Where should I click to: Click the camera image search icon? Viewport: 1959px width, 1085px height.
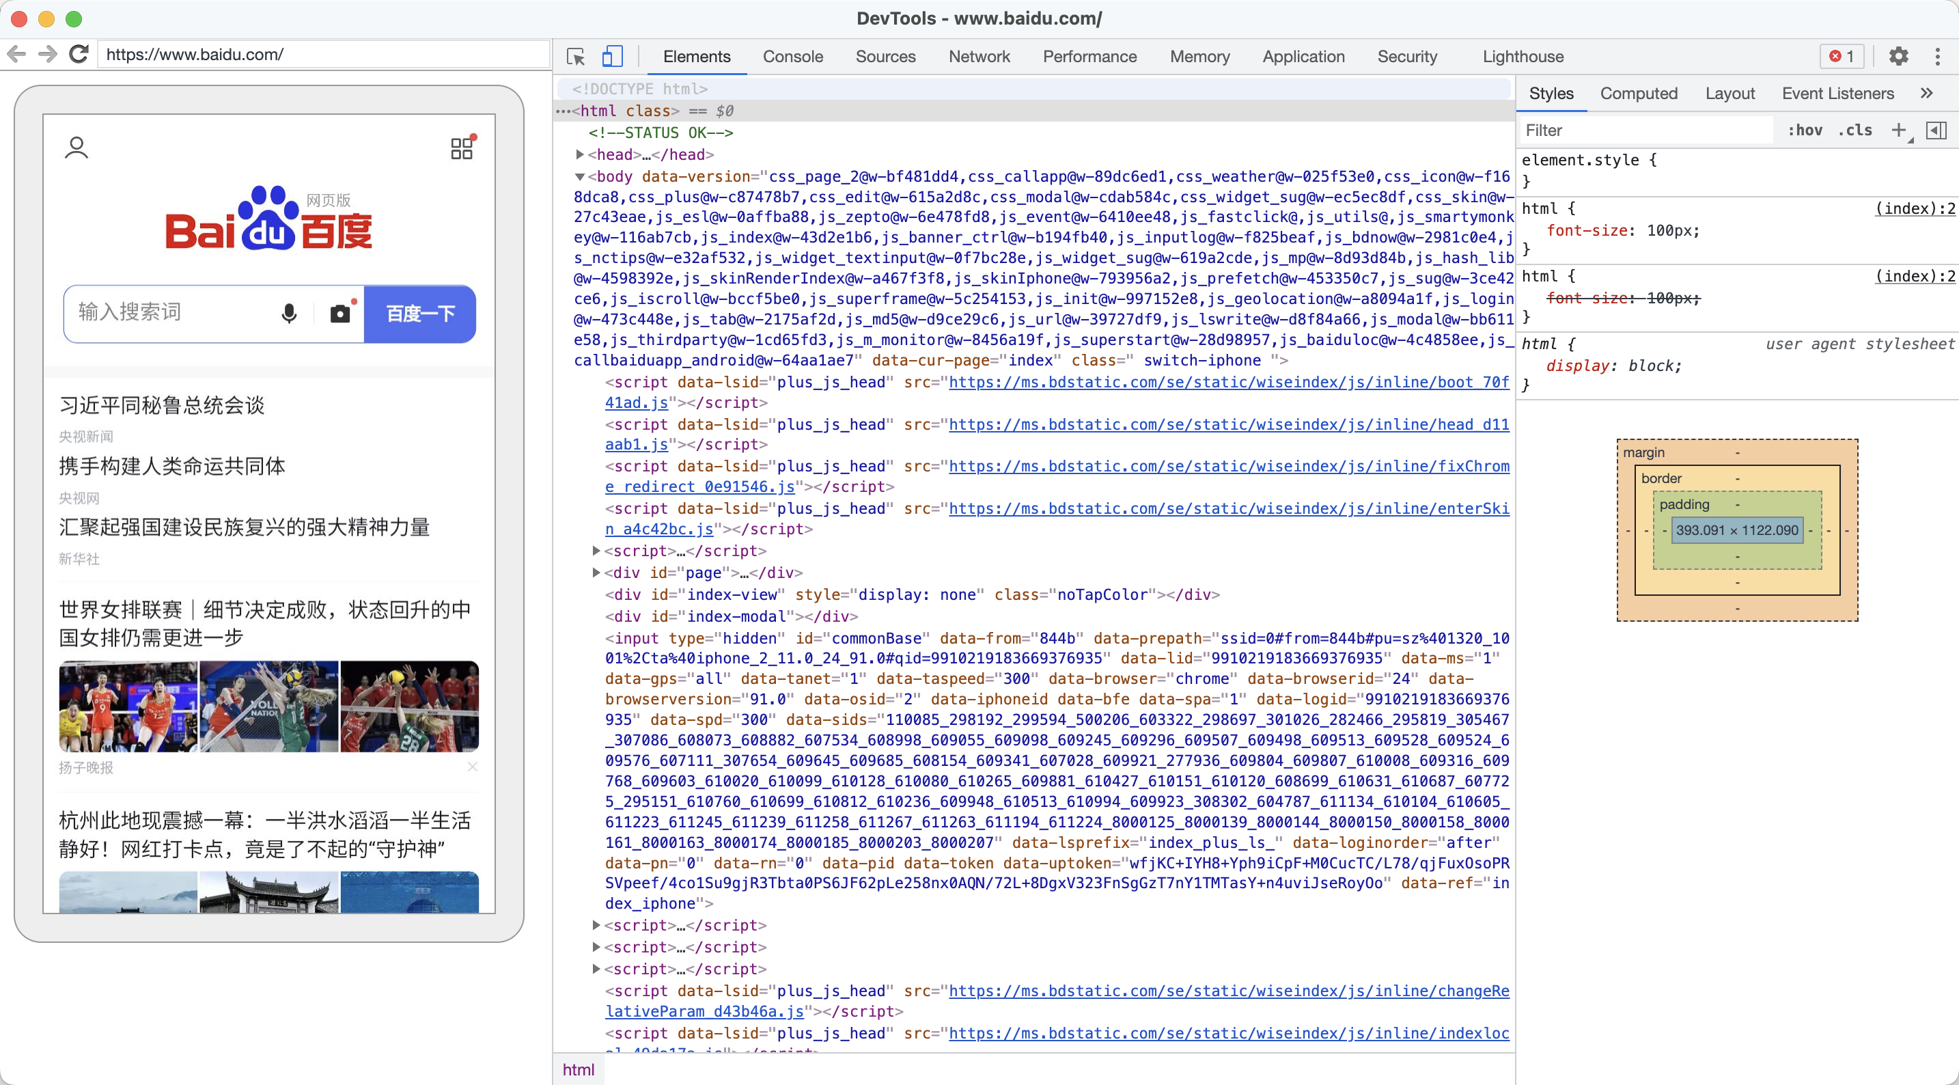click(x=341, y=313)
